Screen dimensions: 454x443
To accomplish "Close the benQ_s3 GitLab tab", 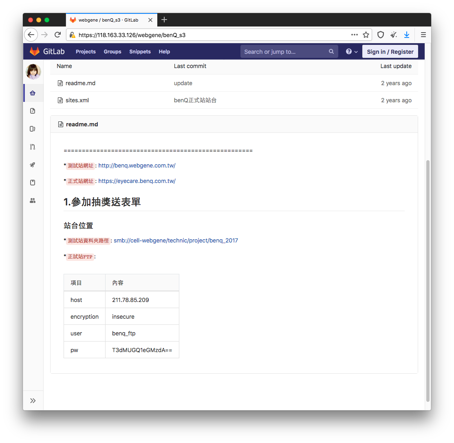I will click(150, 20).
